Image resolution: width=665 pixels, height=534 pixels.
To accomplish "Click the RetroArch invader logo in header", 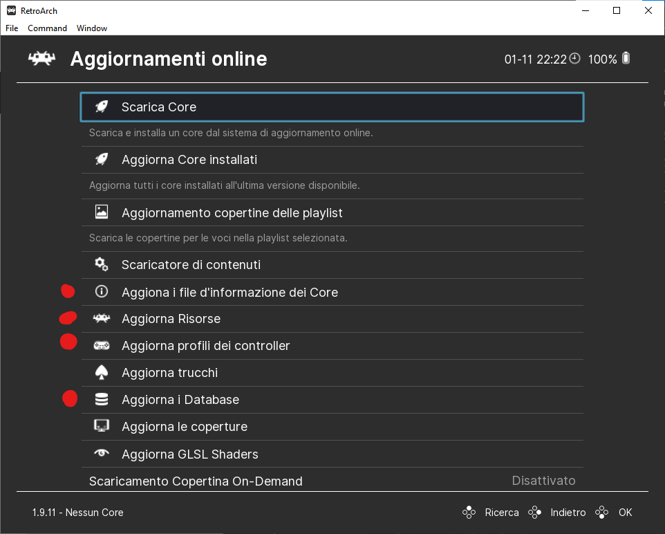I will click(41, 59).
